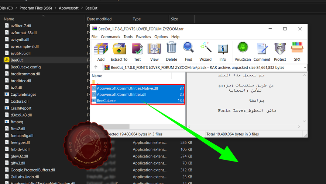Image resolution: width=326 pixels, height=184 pixels.
Task: Open the Favorites menu
Action: [144, 37]
